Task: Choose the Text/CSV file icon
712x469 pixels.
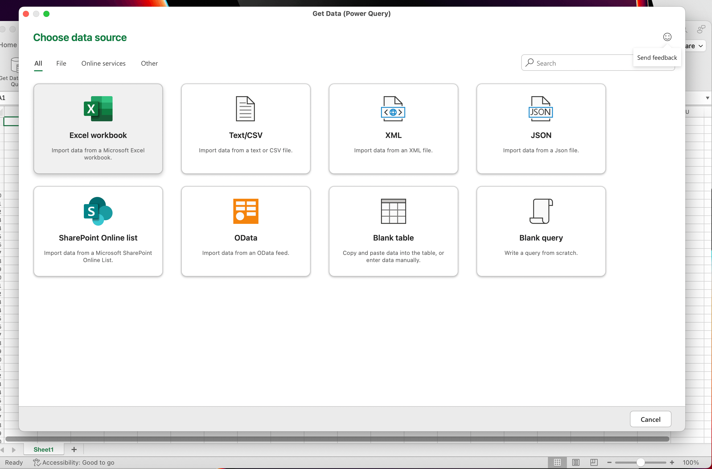Action: point(245,108)
